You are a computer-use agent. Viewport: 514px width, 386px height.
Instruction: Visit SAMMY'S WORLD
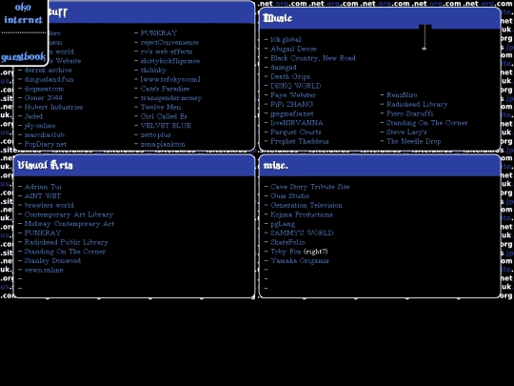pyautogui.click(x=302, y=234)
